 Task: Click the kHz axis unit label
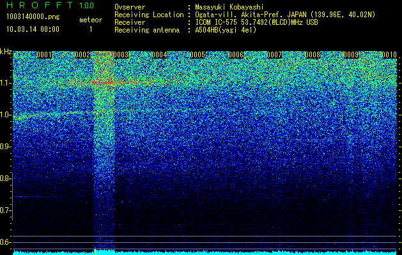click(x=6, y=52)
